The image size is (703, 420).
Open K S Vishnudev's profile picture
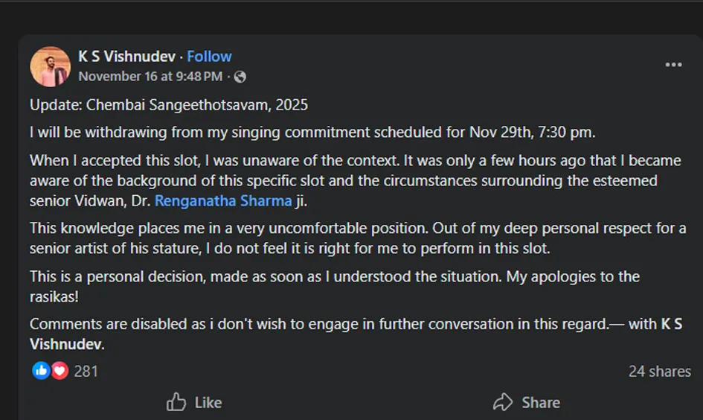point(50,66)
